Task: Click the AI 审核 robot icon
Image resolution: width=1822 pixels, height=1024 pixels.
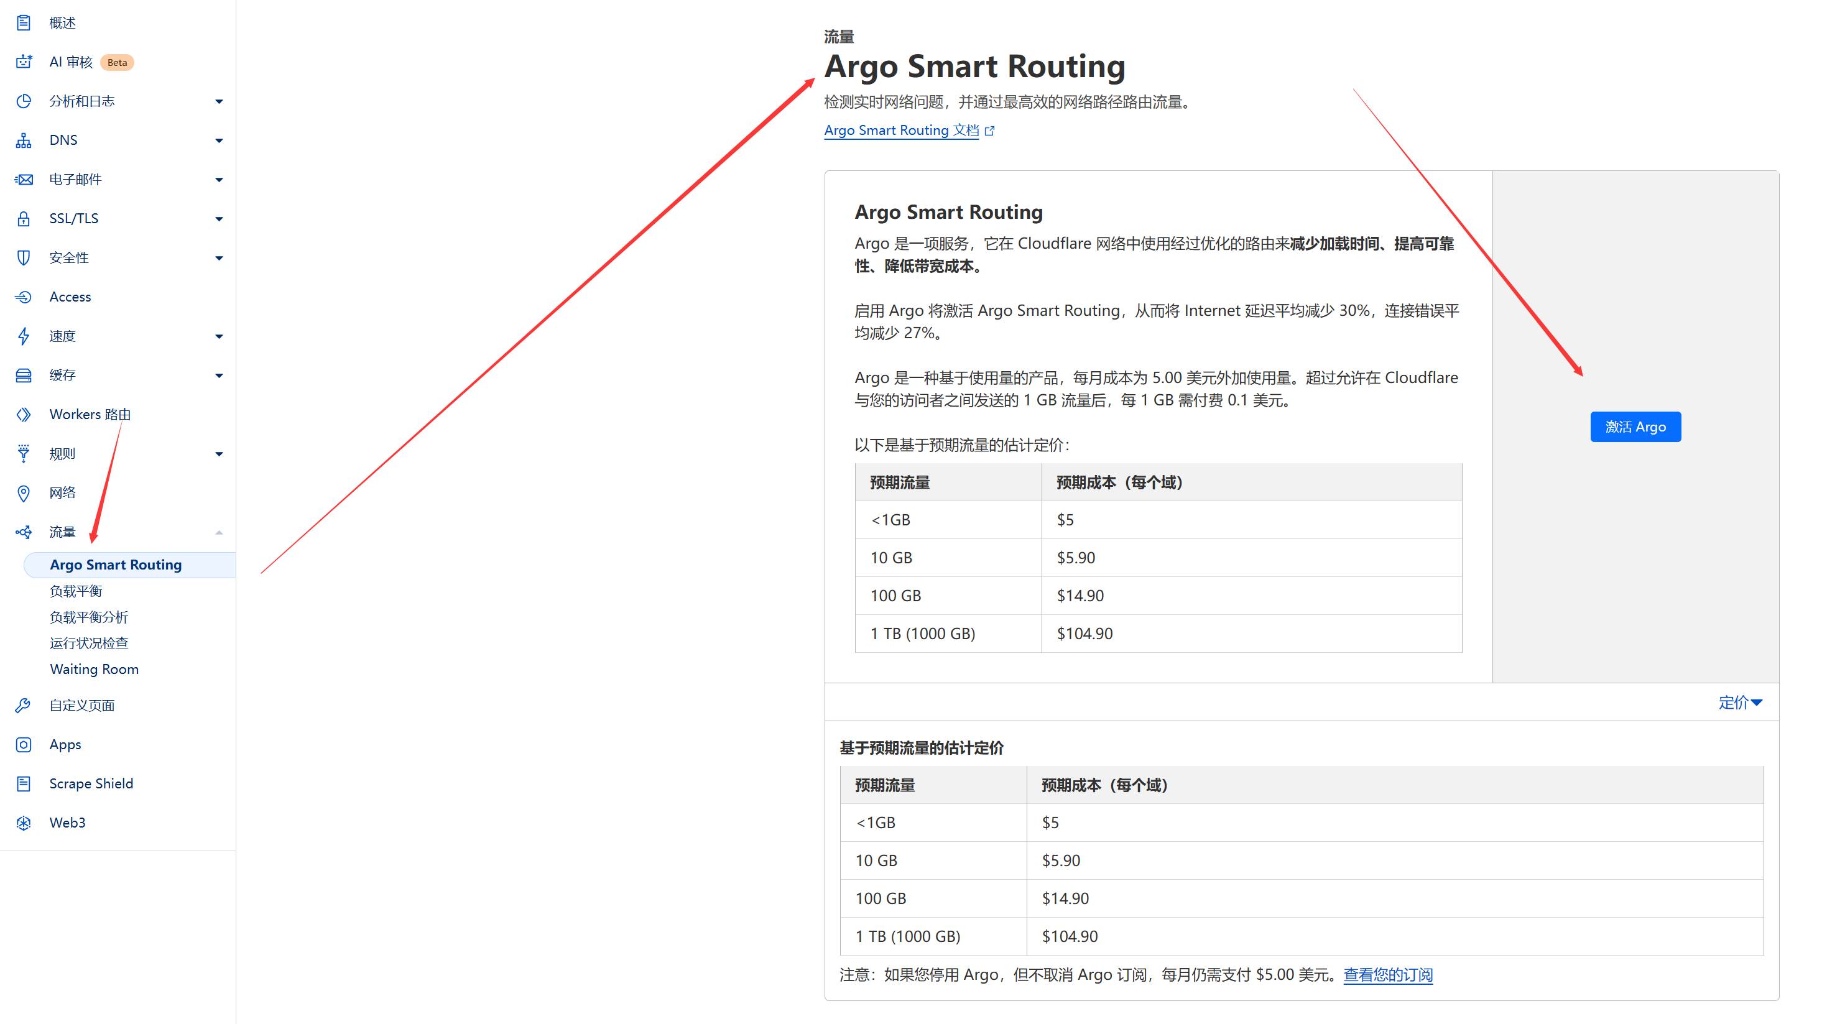Action: (x=24, y=62)
